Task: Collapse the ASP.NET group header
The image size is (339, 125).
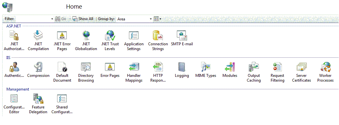Action: (13, 26)
